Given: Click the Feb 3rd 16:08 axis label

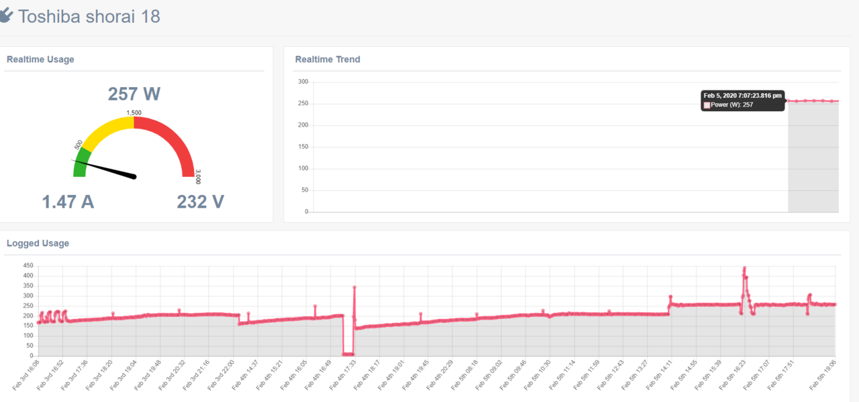Looking at the screenshot, I should pyautogui.click(x=26, y=374).
